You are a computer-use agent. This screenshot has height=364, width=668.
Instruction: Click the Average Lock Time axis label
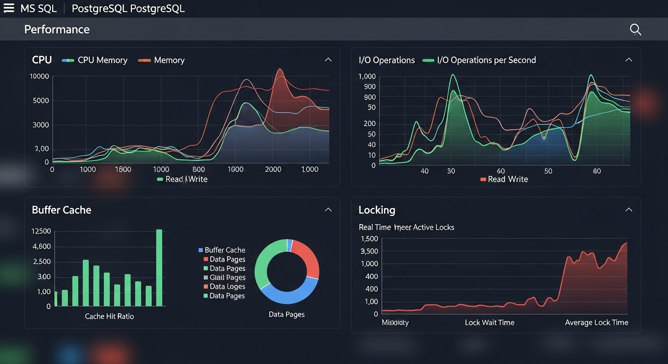click(x=596, y=322)
